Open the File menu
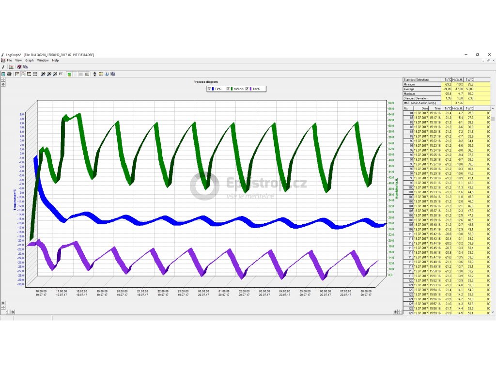This screenshot has height=372, width=496. pyautogui.click(x=9, y=61)
